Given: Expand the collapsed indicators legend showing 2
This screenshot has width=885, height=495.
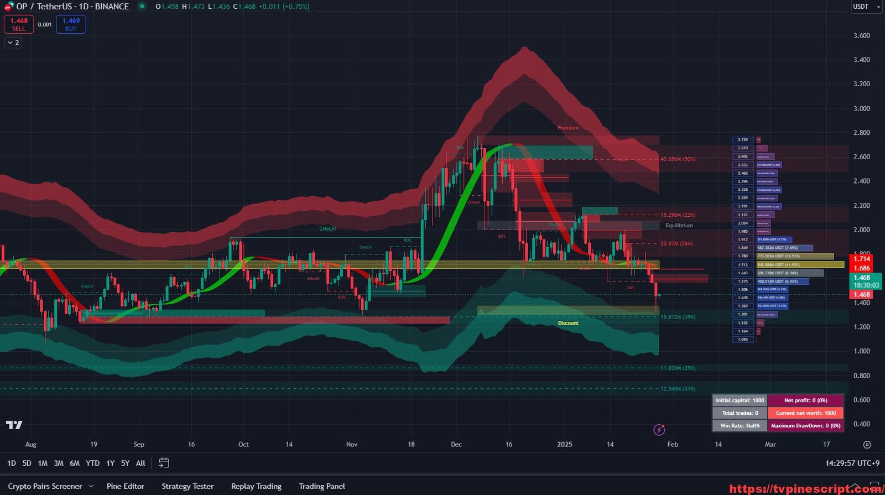Looking at the screenshot, I should pyautogui.click(x=13, y=43).
